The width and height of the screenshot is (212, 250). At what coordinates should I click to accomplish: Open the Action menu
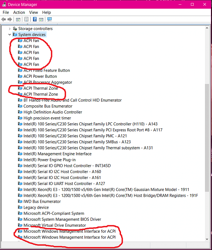tap(19, 12)
